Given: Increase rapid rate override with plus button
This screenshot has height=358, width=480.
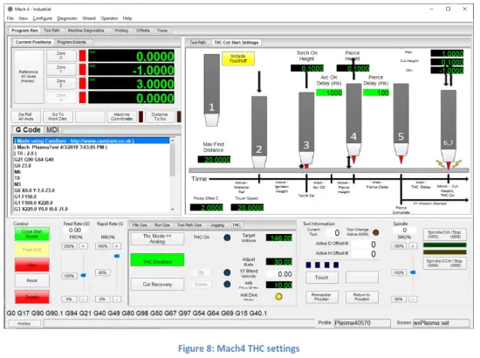Looking at the screenshot, I should pos(116,246).
